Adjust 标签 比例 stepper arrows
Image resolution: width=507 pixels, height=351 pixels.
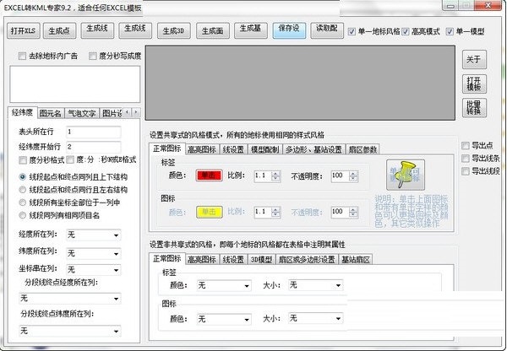275,176
